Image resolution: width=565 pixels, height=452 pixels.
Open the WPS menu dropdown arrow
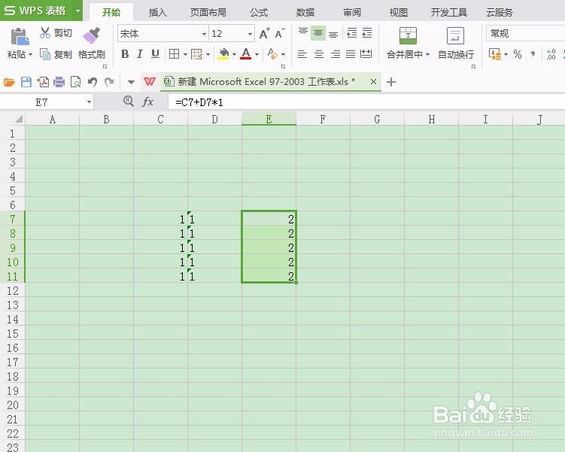(x=77, y=11)
